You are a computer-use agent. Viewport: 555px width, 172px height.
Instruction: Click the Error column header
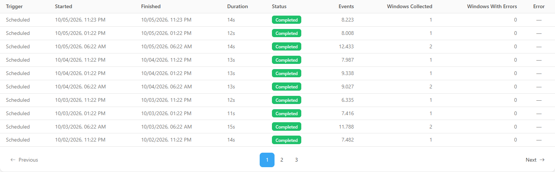pyautogui.click(x=539, y=6)
